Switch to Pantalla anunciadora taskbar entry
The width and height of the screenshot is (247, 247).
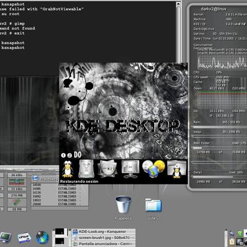point(104,244)
